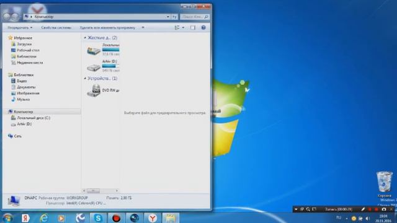Viewport: 397px width, 223px height.
Task: Click Удалить или изменить программу
Action: coord(107,27)
